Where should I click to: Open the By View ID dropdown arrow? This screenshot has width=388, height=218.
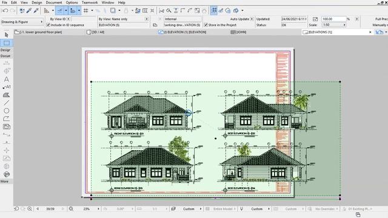(x=69, y=19)
